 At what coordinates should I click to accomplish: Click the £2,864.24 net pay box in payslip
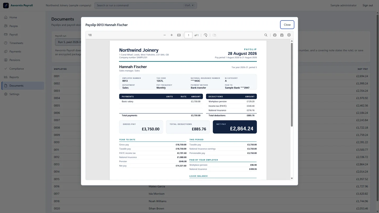click(235, 127)
